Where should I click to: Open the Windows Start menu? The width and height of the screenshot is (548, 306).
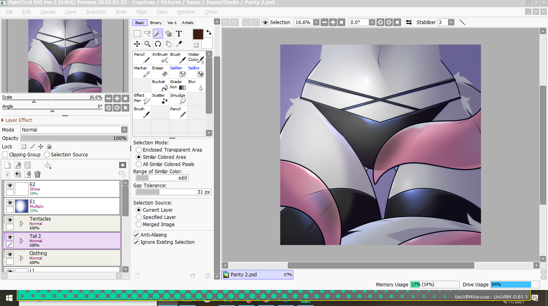pyautogui.click(x=8, y=298)
